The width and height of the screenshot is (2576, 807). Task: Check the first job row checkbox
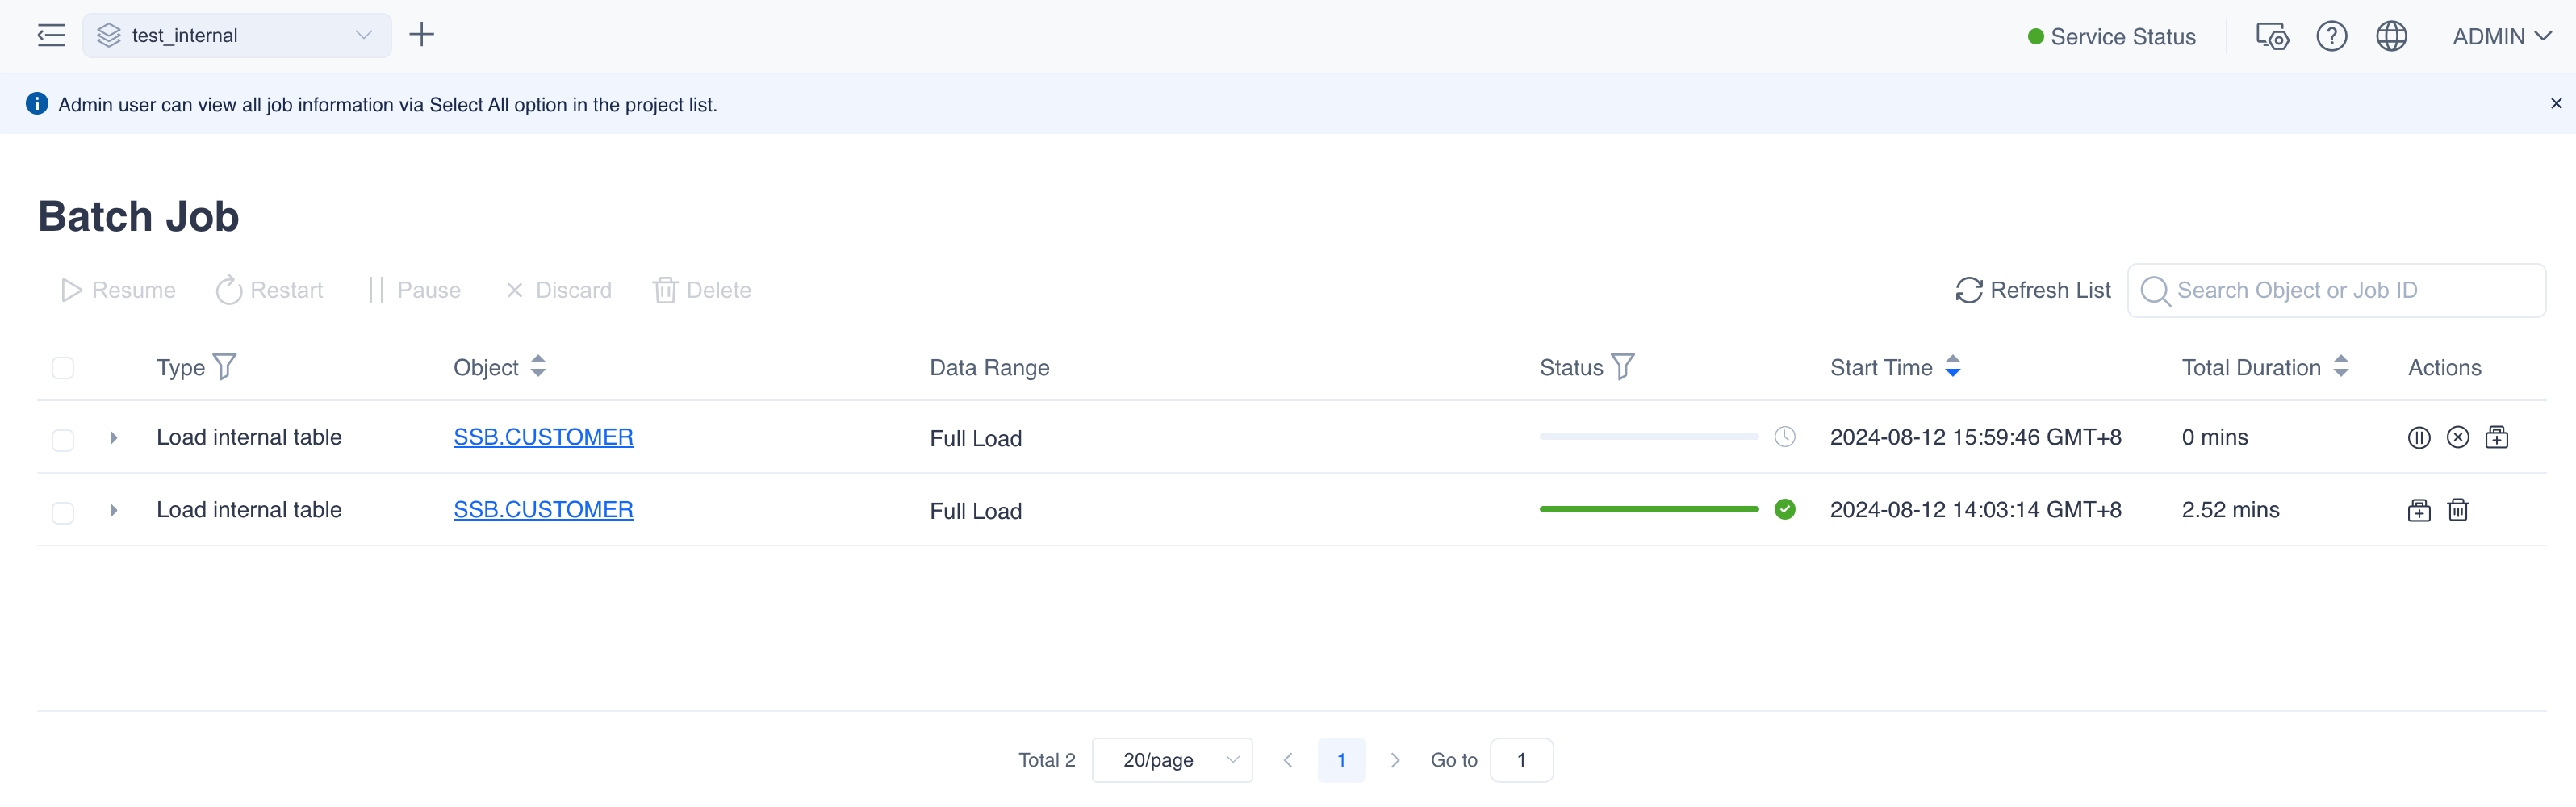[63, 440]
